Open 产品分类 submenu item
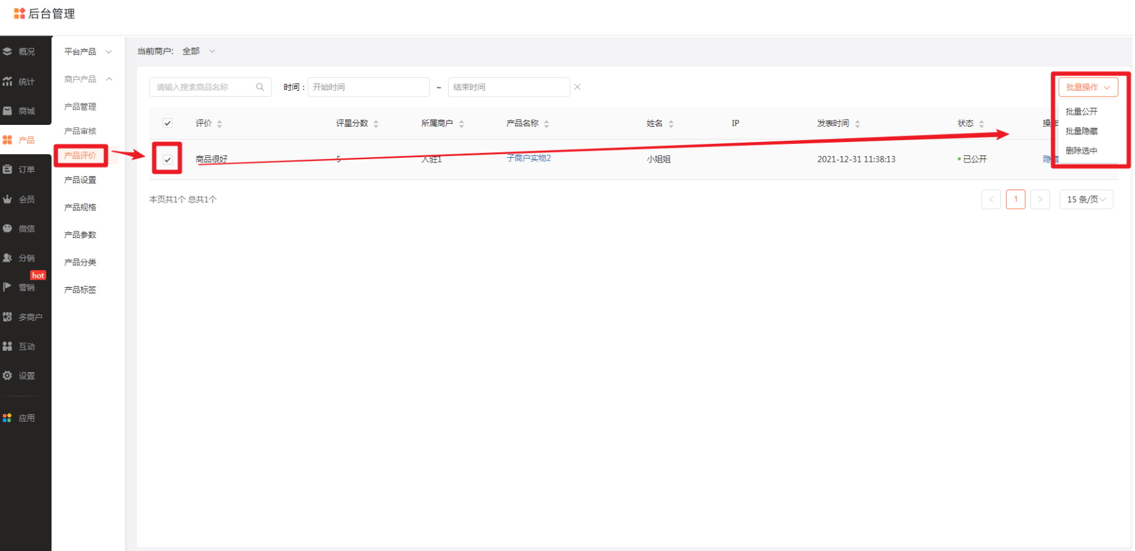 pos(80,262)
